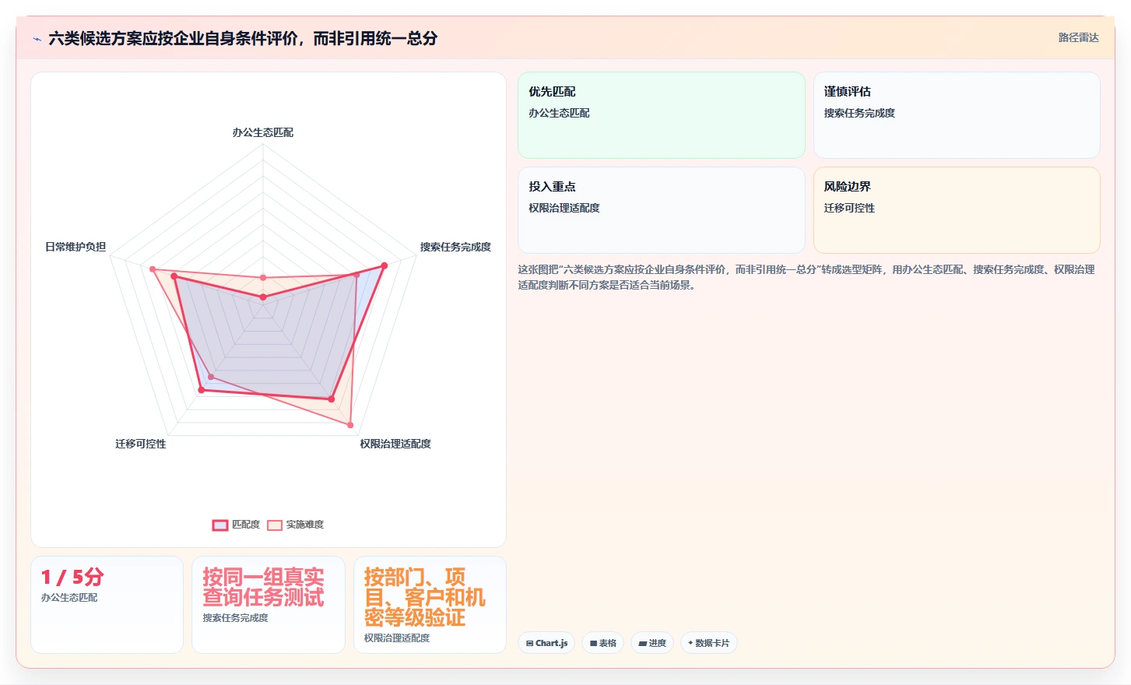Image resolution: width=1131 pixels, height=685 pixels.
Task: Click the 搜索任务完成度 axis label on the radar
Action: [x=455, y=247]
